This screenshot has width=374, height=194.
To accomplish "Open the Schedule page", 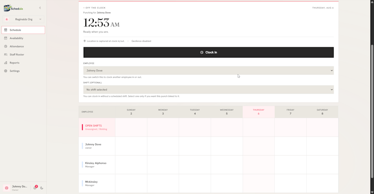I will pos(23,30).
